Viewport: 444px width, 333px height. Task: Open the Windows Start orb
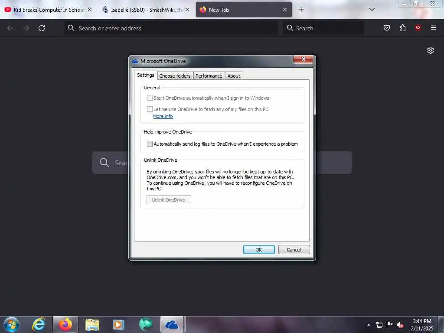point(12,324)
